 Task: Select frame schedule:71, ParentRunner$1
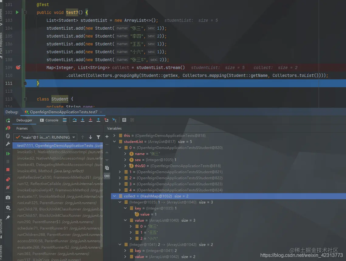pos(58,228)
